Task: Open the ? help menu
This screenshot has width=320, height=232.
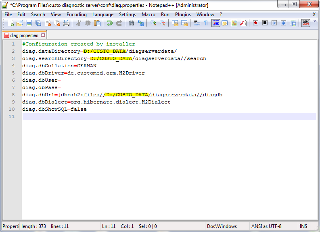Action: (x=221, y=14)
